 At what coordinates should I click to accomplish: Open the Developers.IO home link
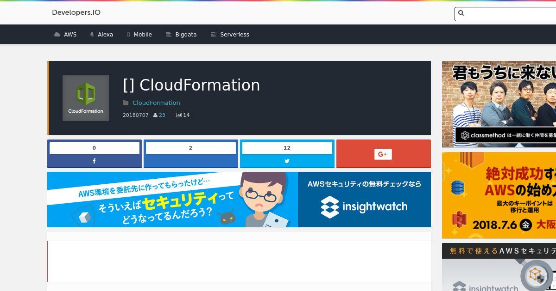[x=76, y=12]
